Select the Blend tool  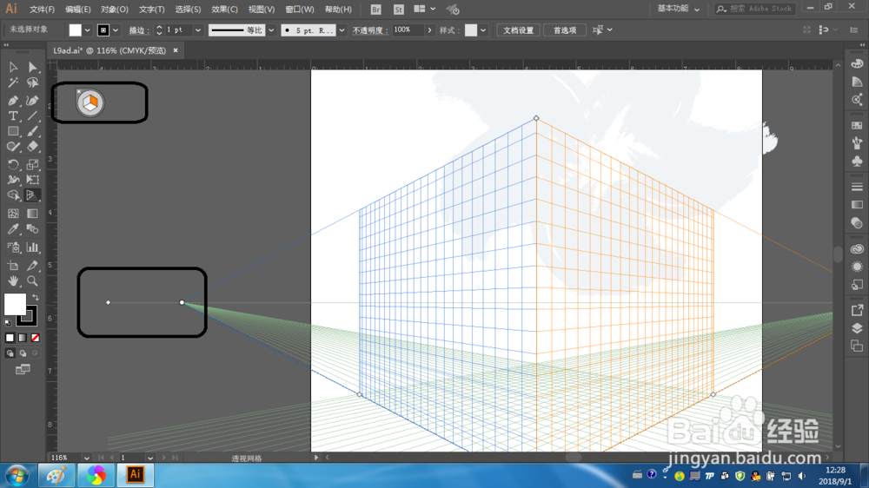(x=32, y=229)
